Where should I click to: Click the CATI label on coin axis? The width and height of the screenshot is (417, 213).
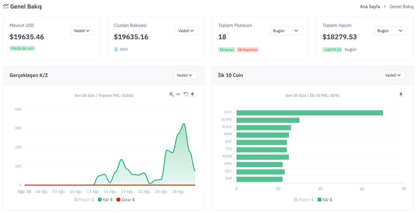tap(228, 112)
